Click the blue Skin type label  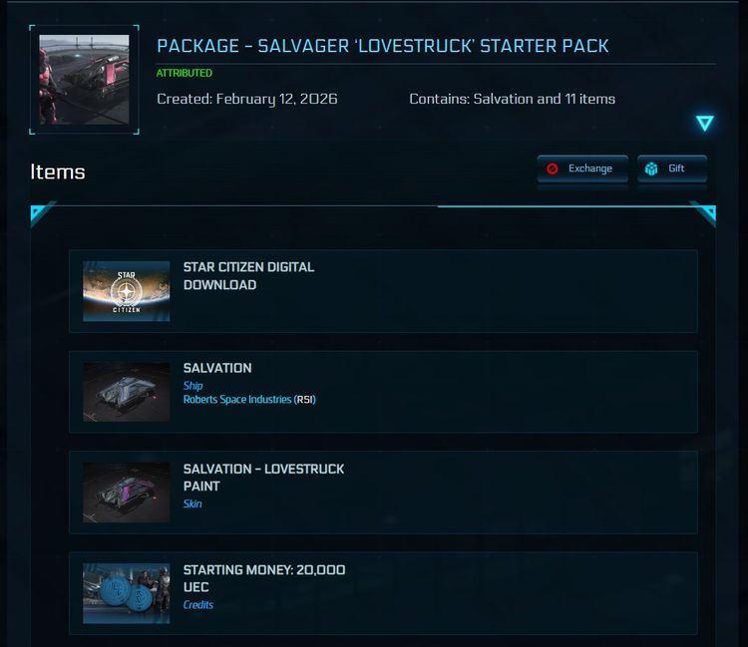click(x=192, y=504)
